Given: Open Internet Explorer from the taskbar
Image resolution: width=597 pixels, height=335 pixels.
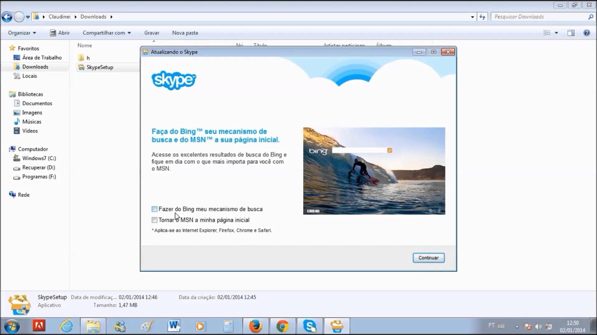Looking at the screenshot, I should pyautogui.click(x=66, y=326).
